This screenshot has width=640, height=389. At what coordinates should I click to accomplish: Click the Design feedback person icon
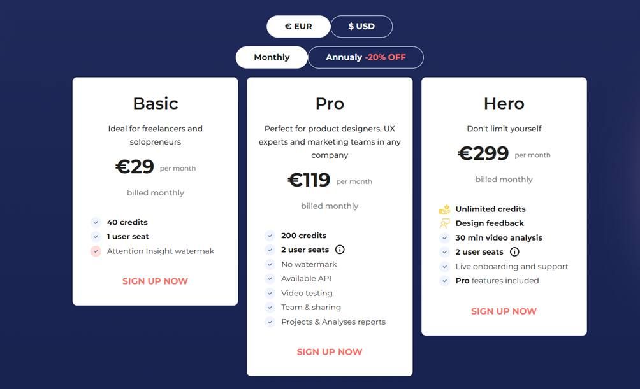444,223
